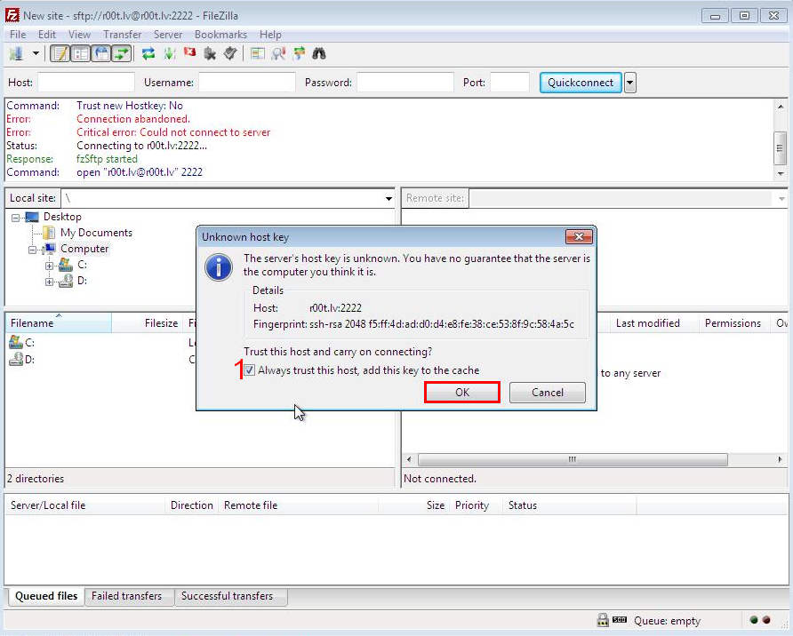This screenshot has width=793, height=636.
Task: Switch to the Failed transfers tab
Action: click(126, 596)
